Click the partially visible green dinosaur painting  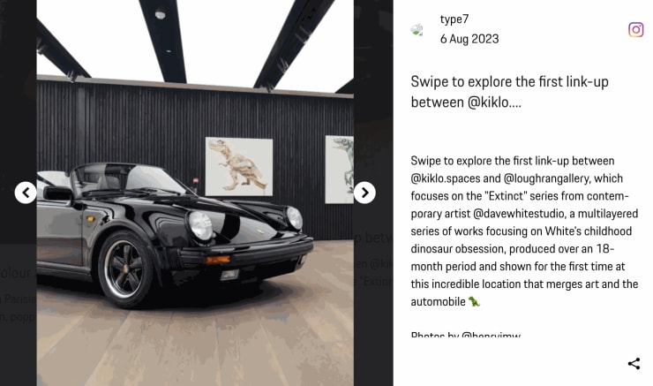click(340, 170)
